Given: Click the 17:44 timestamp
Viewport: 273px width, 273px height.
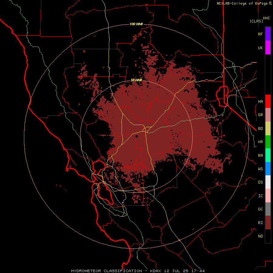Looking at the screenshot, I should (198, 271).
